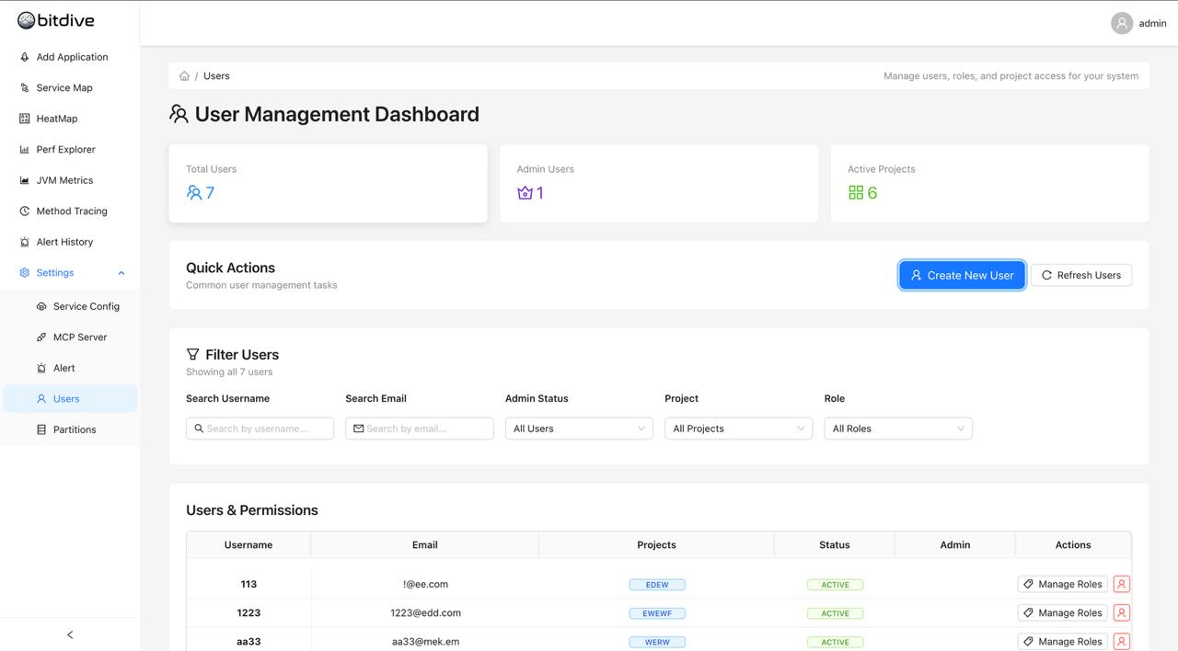Click the filter funnel icon
Image resolution: width=1178 pixels, height=651 pixels.
pos(192,354)
